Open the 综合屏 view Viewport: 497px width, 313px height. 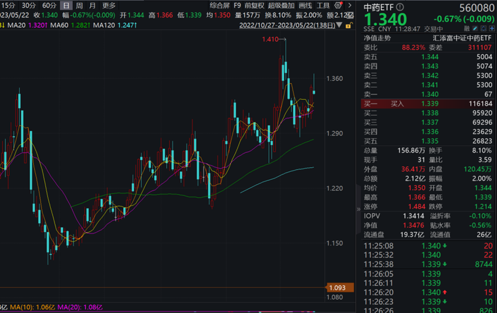[219, 5]
